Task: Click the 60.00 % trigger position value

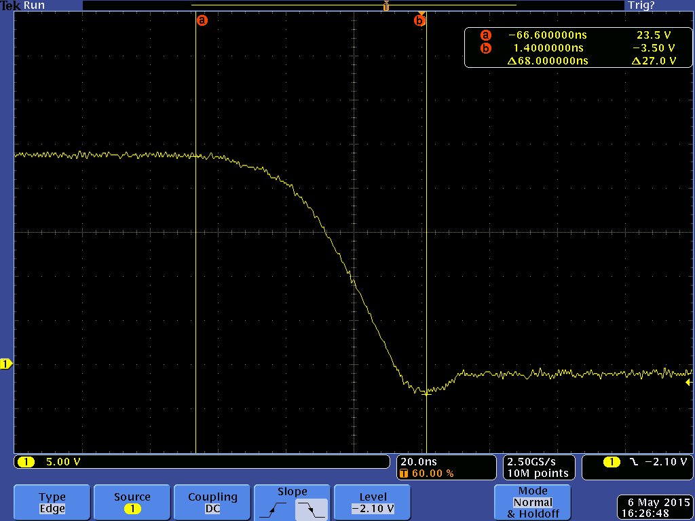Action: 432,473
